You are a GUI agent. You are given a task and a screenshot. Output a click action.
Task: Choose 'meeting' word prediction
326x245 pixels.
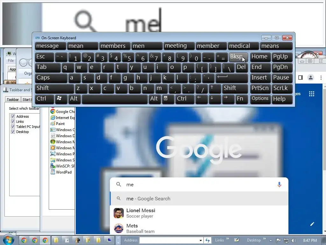[x=179, y=46]
